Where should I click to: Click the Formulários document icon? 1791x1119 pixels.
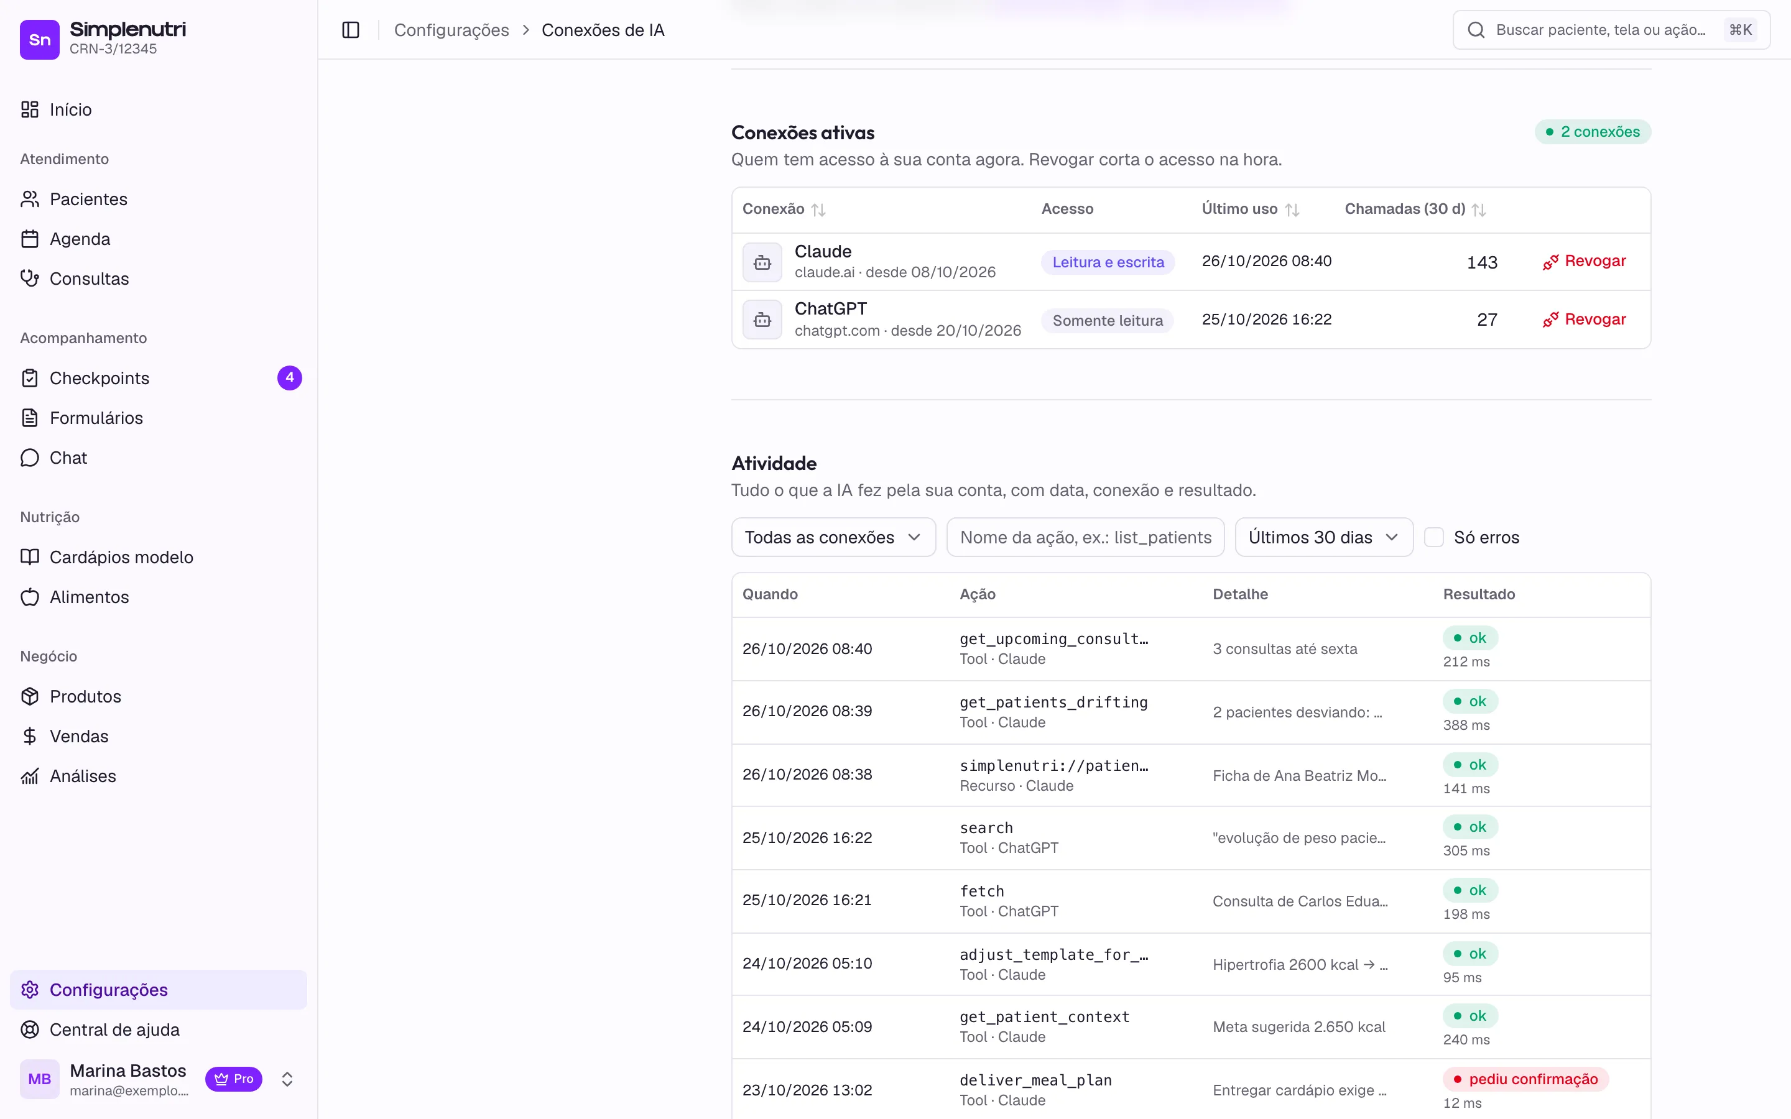pyautogui.click(x=30, y=418)
